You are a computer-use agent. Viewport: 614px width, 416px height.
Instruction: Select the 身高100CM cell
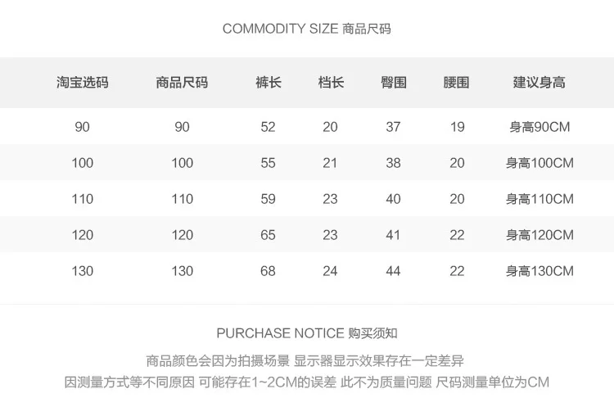coord(540,163)
